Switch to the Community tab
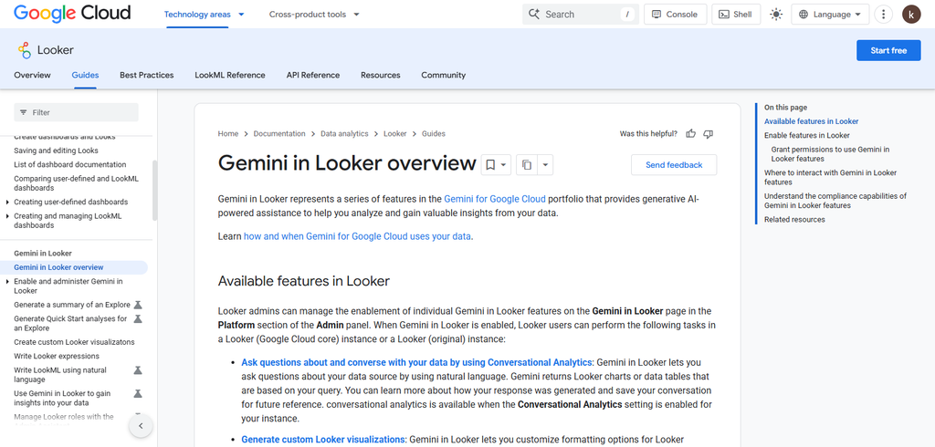The image size is (935, 447). (x=444, y=75)
